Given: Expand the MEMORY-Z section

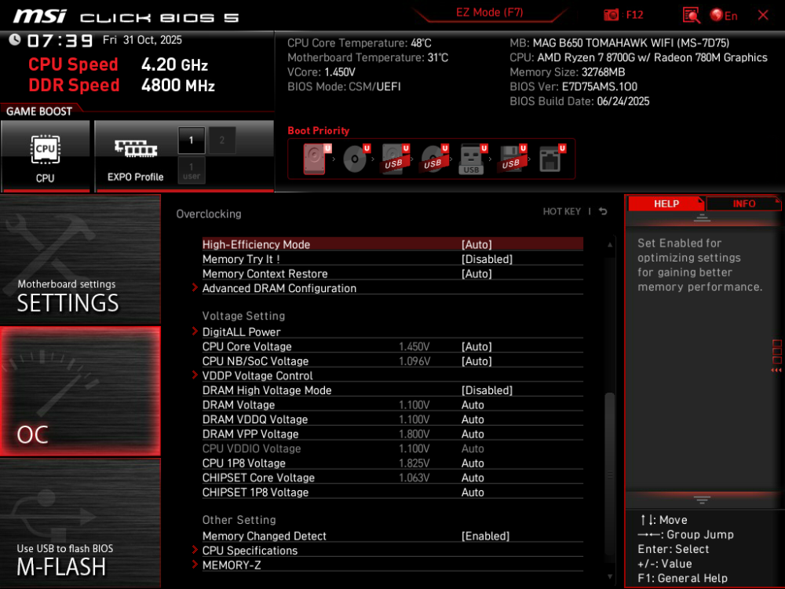Looking at the screenshot, I should coord(232,565).
